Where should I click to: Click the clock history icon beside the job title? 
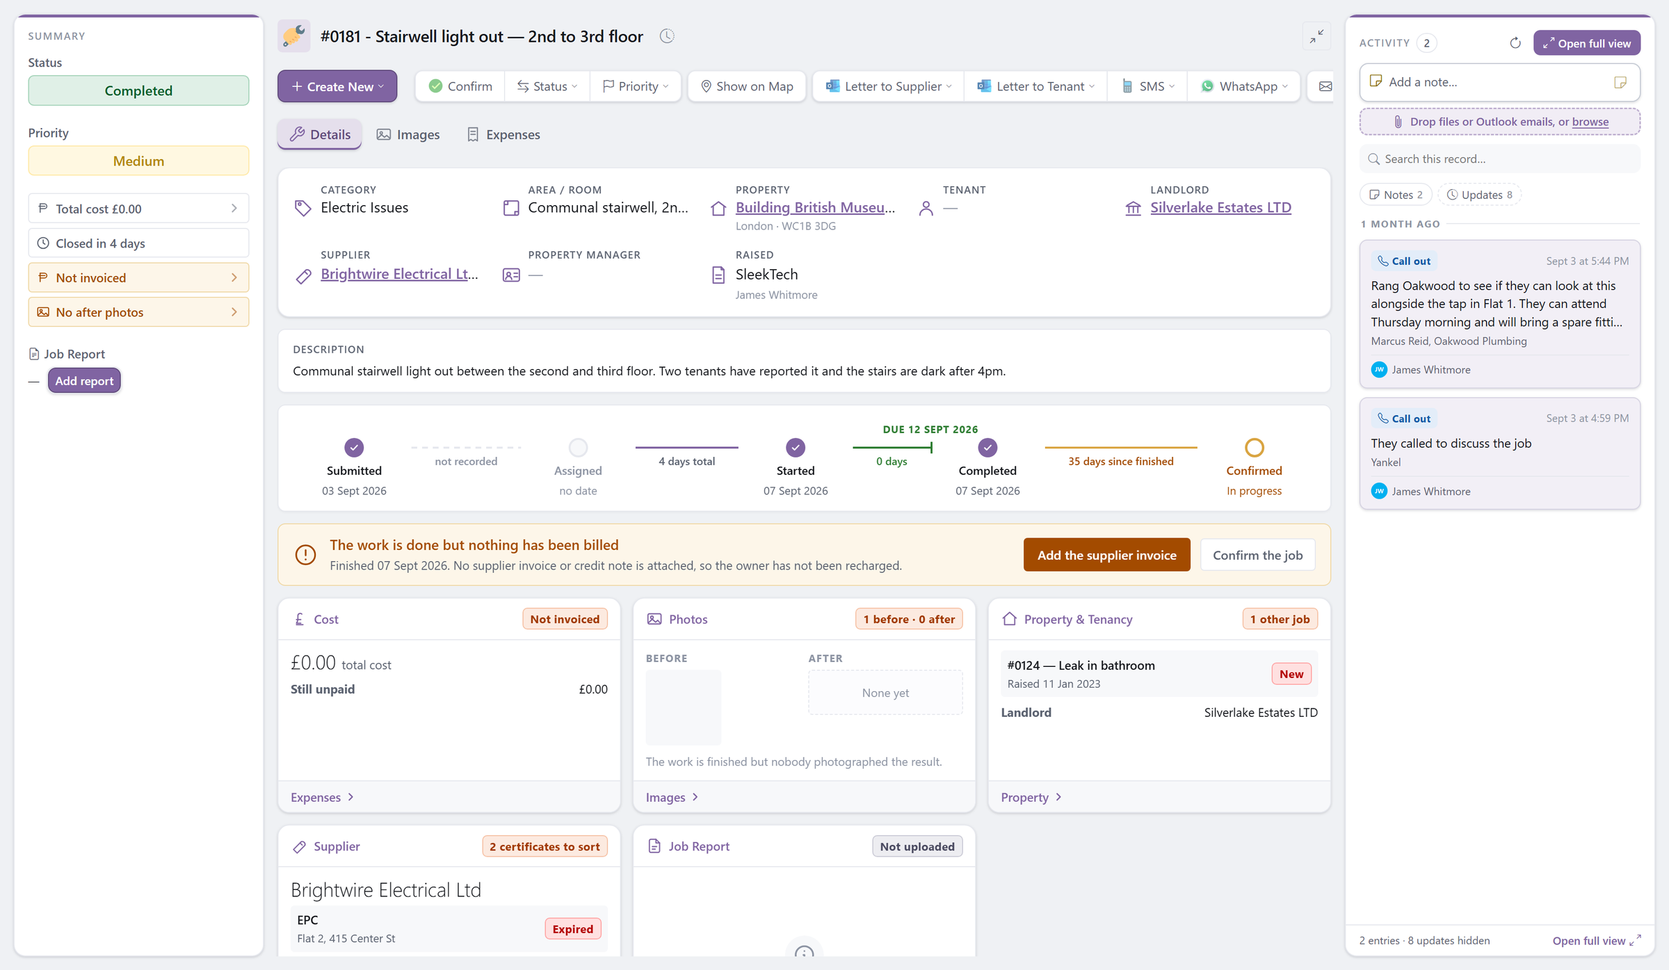point(667,36)
